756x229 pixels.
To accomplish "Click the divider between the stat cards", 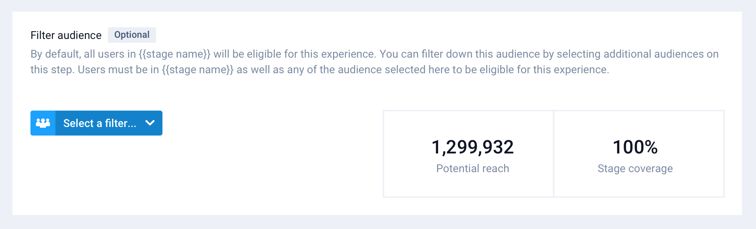I will (554, 154).
